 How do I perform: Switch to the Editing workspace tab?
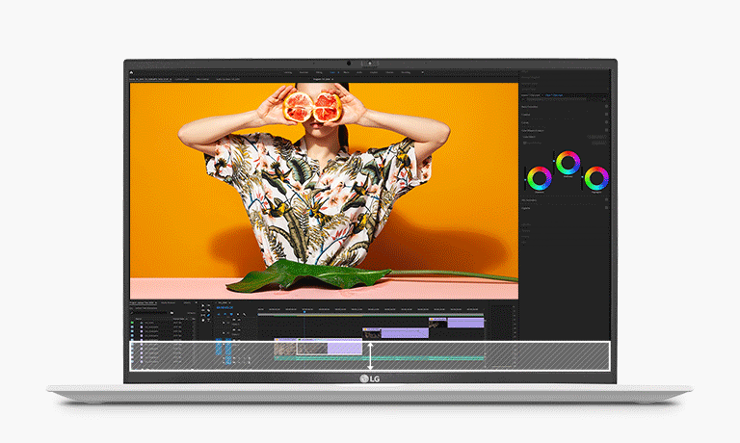pos(319,72)
